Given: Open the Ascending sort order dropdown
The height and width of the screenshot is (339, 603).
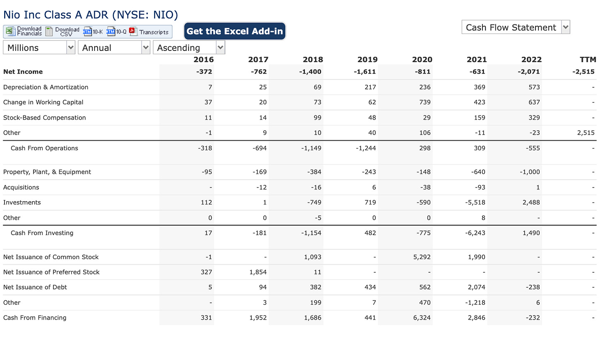Looking at the screenshot, I should (189, 48).
